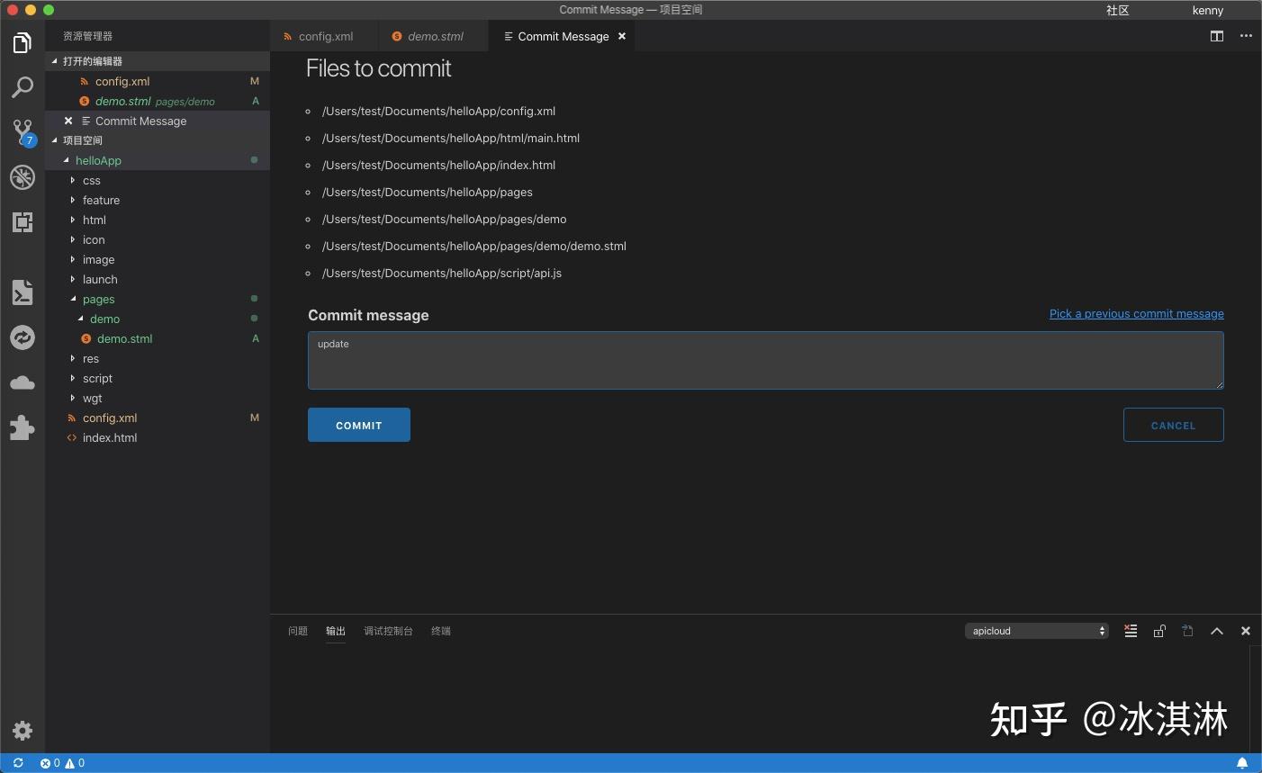Collapse the helloApp project folder
This screenshot has width=1262, height=773.
[158, 160]
